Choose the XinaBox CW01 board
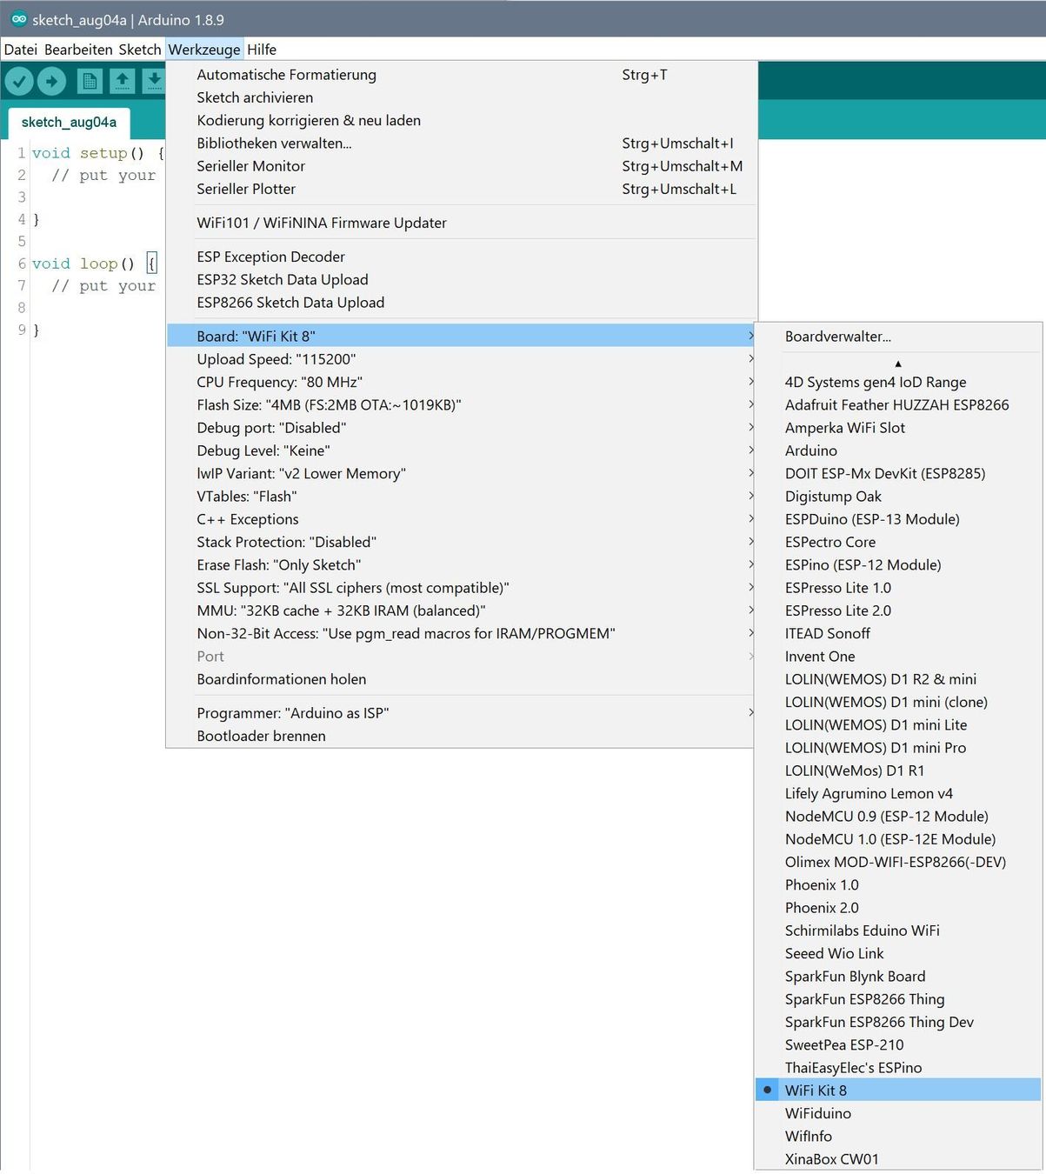The height and width of the screenshot is (1174, 1046). (897, 1159)
